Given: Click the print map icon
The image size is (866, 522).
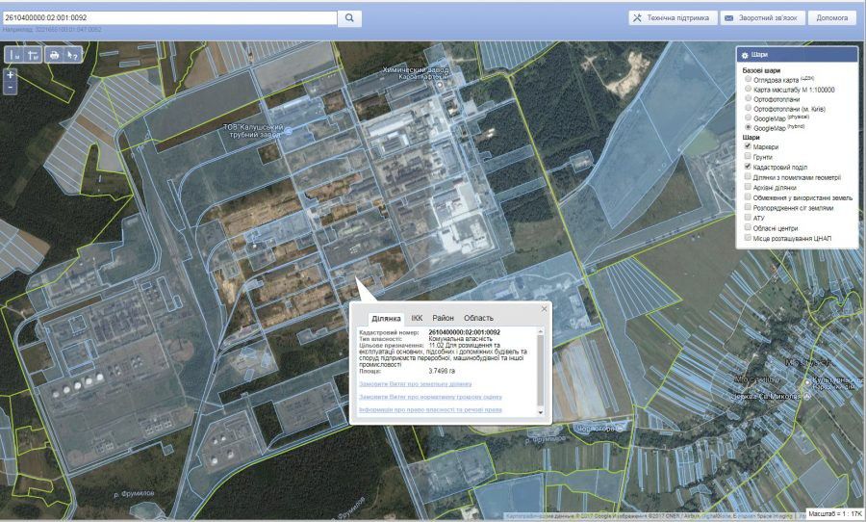Looking at the screenshot, I should coord(54,55).
